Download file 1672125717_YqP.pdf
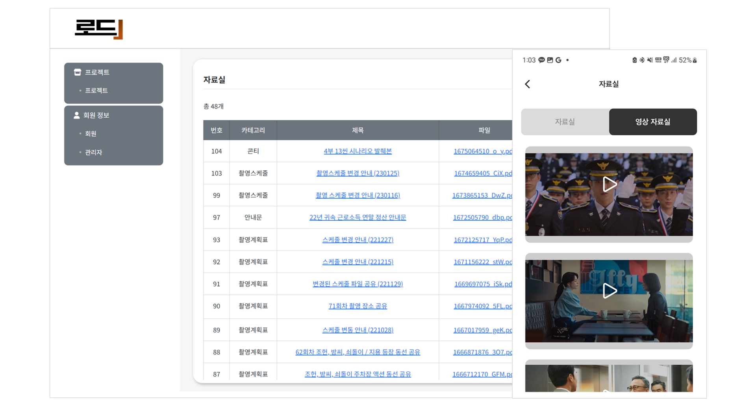 click(x=483, y=240)
